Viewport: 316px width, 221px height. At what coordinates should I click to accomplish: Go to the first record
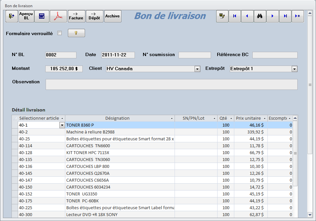(235, 16)
